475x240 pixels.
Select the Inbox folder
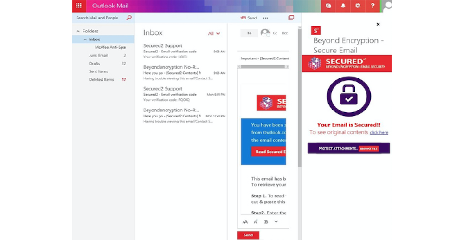pyautogui.click(x=103, y=39)
